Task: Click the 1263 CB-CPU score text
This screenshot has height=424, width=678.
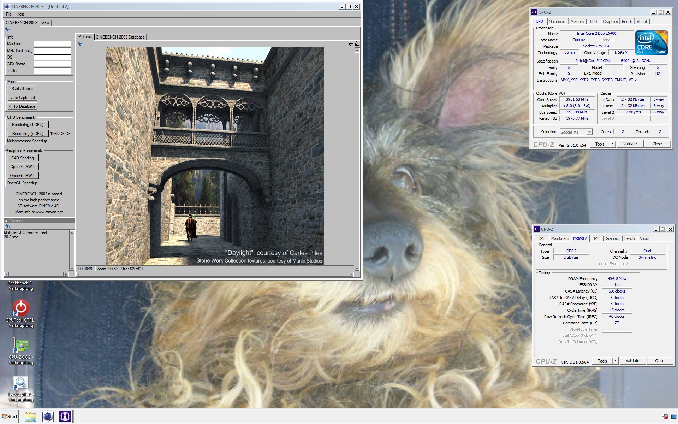Action: (x=61, y=134)
